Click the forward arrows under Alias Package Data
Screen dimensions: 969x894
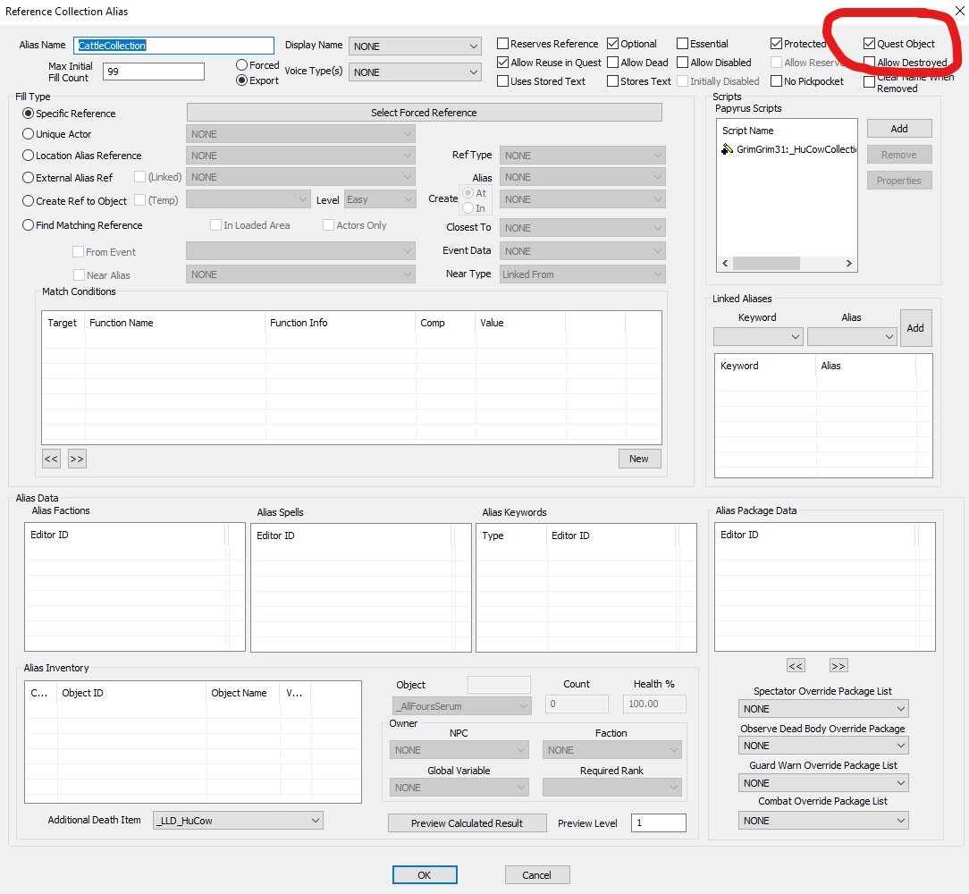click(838, 666)
